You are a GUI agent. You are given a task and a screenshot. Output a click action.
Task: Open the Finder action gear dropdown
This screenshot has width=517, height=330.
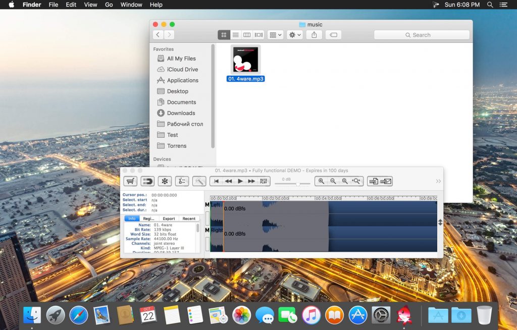point(294,35)
